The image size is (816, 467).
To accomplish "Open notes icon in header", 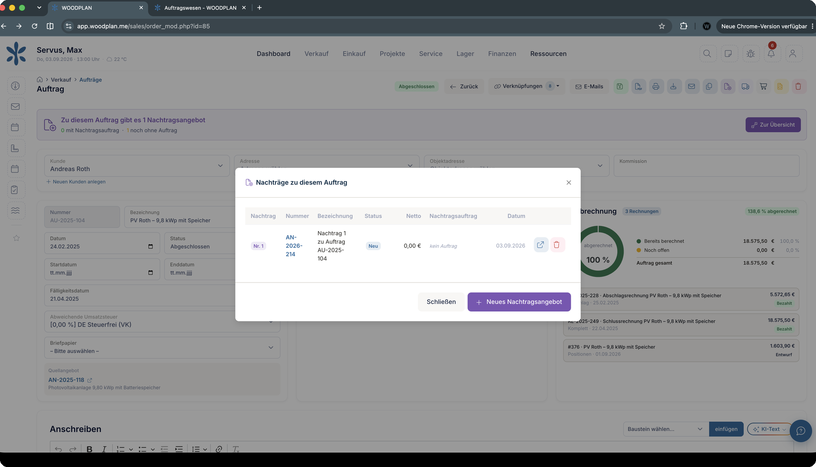I will (x=728, y=53).
